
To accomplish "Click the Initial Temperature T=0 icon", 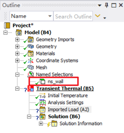I will (42, 96).
